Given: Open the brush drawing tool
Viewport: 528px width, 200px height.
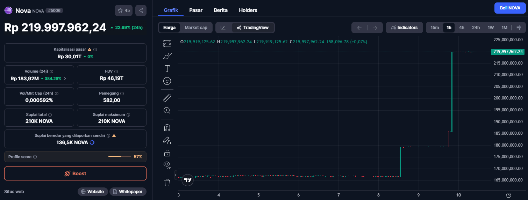Looking at the screenshot, I should coord(167,56).
